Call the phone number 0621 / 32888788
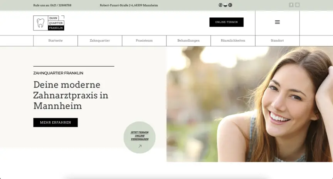 click(x=61, y=5)
